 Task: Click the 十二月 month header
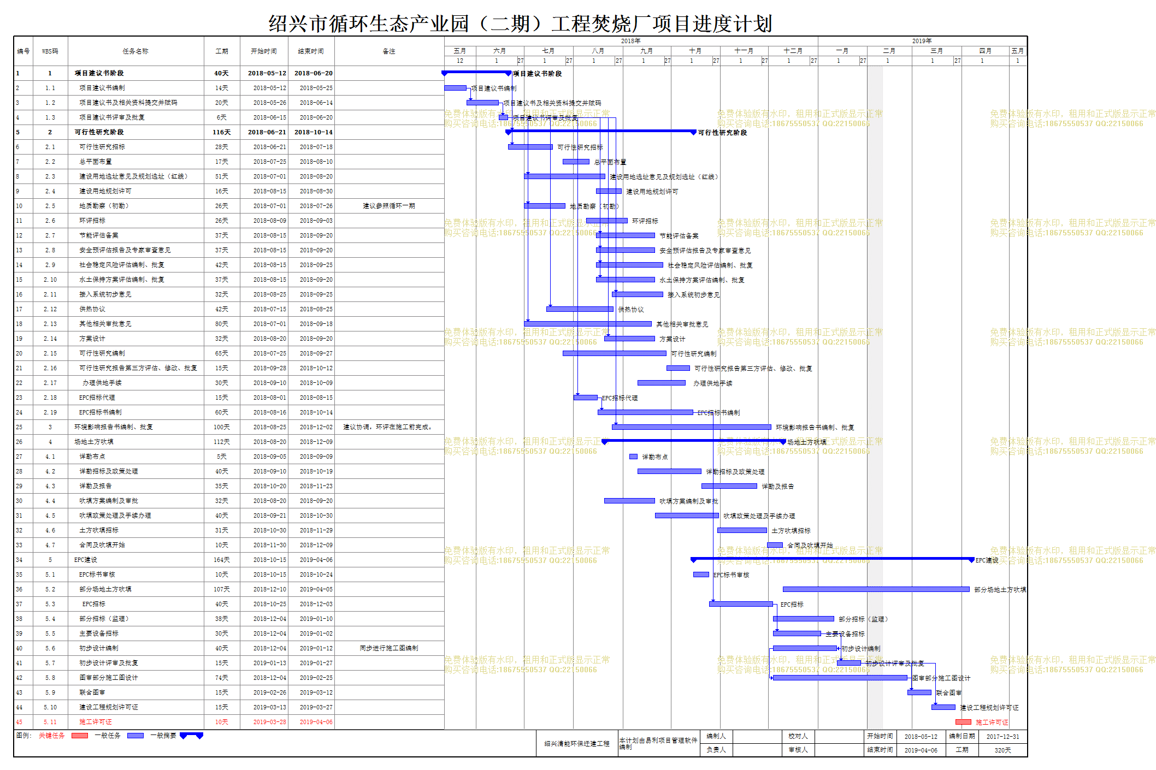pyautogui.click(x=793, y=51)
